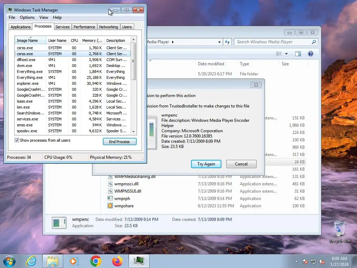Open Windows Explorer taskbar icon
The image size is (357, 268).
click(53, 261)
